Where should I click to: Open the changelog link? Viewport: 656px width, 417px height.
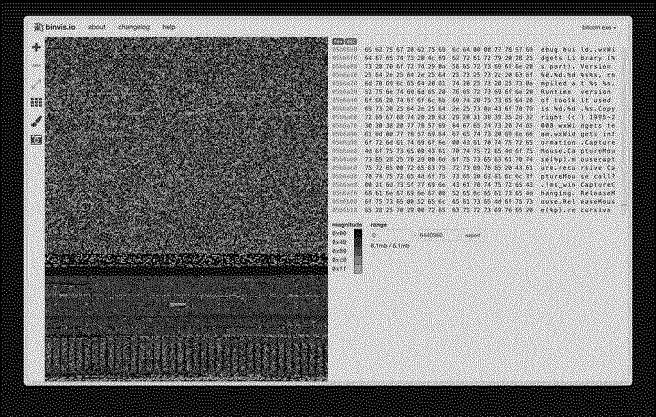tap(134, 27)
